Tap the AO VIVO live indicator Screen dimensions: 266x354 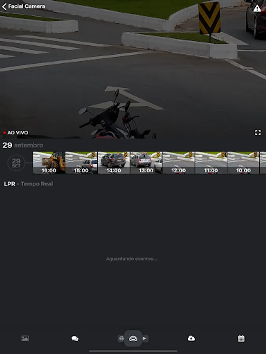(x=16, y=133)
